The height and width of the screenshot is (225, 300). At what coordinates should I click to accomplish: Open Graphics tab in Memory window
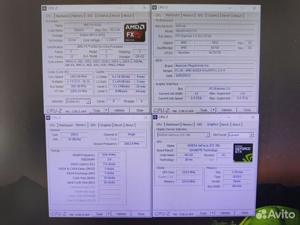point(105,125)
